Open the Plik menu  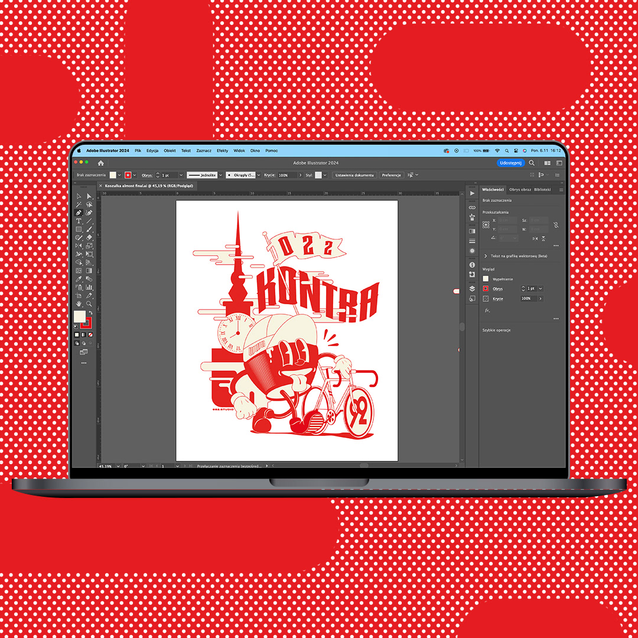click(x=138, y=151)
